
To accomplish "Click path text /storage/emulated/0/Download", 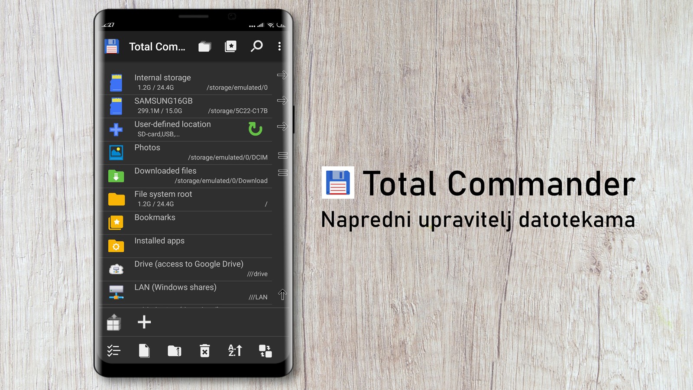I will coord(221,181).
